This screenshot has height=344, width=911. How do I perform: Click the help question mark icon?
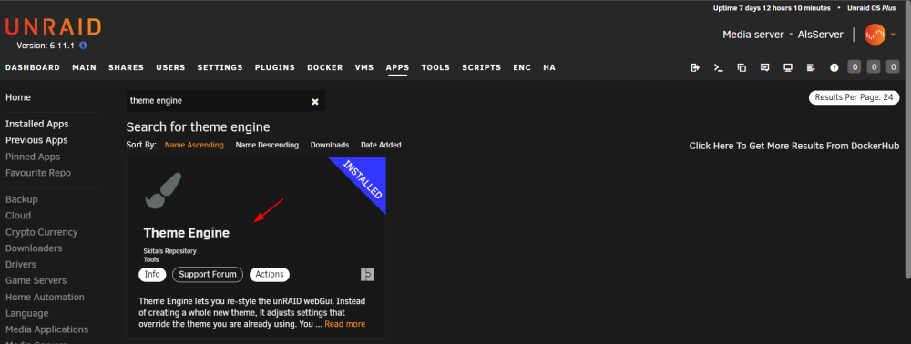pos(834,67)
